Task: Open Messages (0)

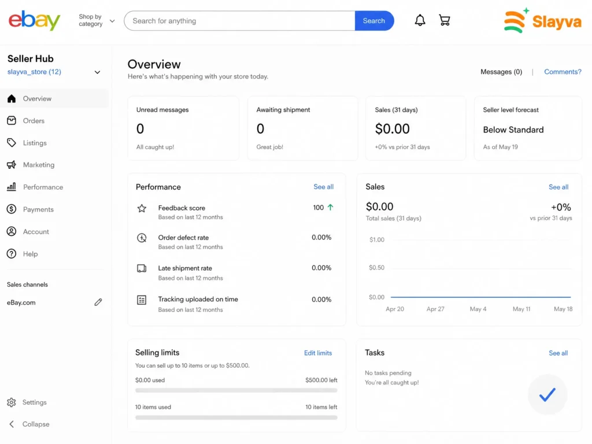Action: pos(501,72)
